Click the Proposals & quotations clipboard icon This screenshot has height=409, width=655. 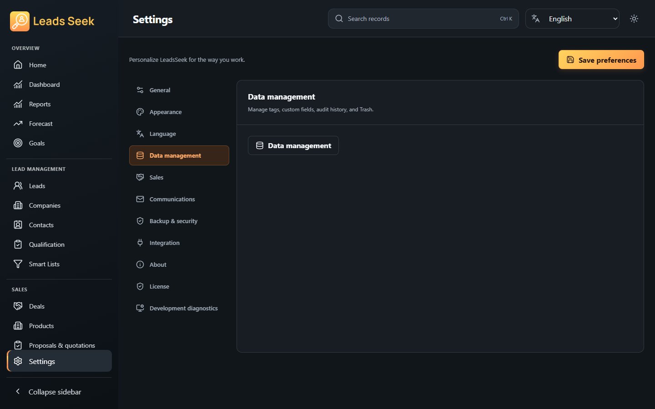[18, 345]
